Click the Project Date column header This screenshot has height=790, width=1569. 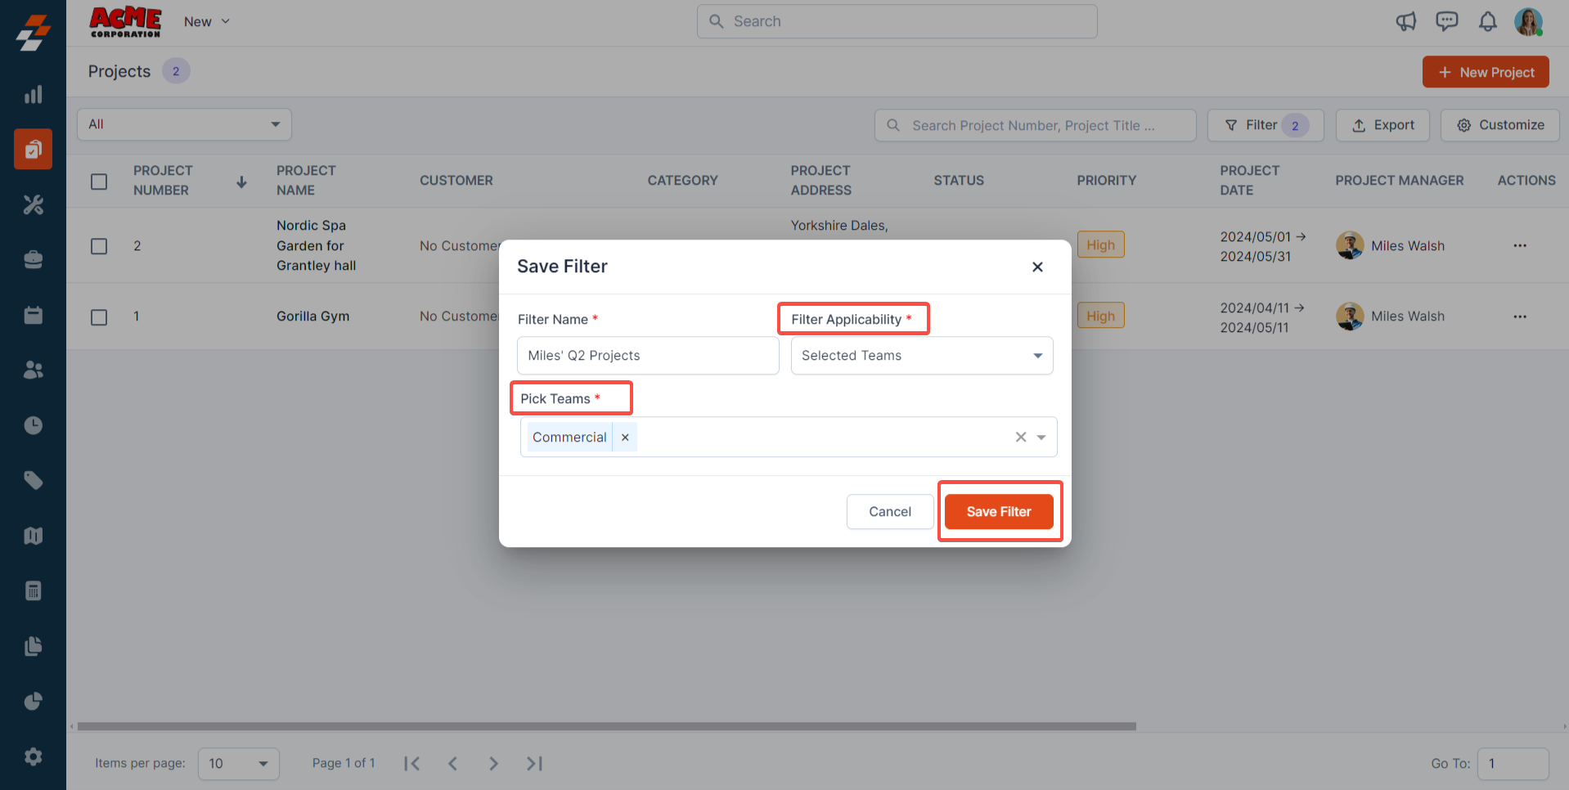click(1250, 181)
